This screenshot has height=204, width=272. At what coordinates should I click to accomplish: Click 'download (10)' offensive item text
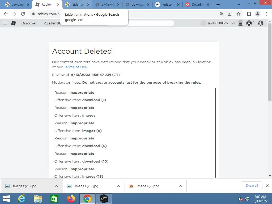pos(95,161)
